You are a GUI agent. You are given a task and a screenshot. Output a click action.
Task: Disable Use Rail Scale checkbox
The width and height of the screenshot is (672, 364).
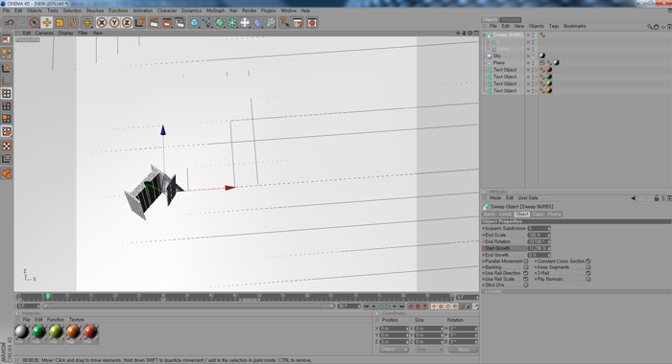pos(526,280)
